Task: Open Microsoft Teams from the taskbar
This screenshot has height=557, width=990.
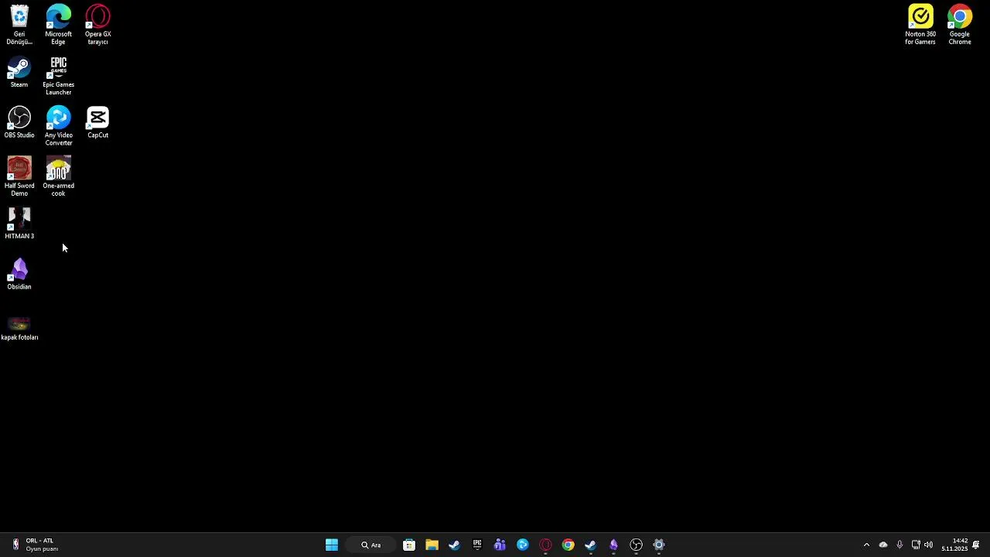Action: point(500,545)
